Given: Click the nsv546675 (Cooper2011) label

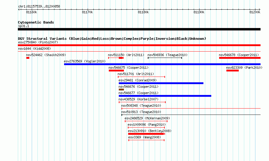Looking at the screenshot, I should [x=128, y=68].
